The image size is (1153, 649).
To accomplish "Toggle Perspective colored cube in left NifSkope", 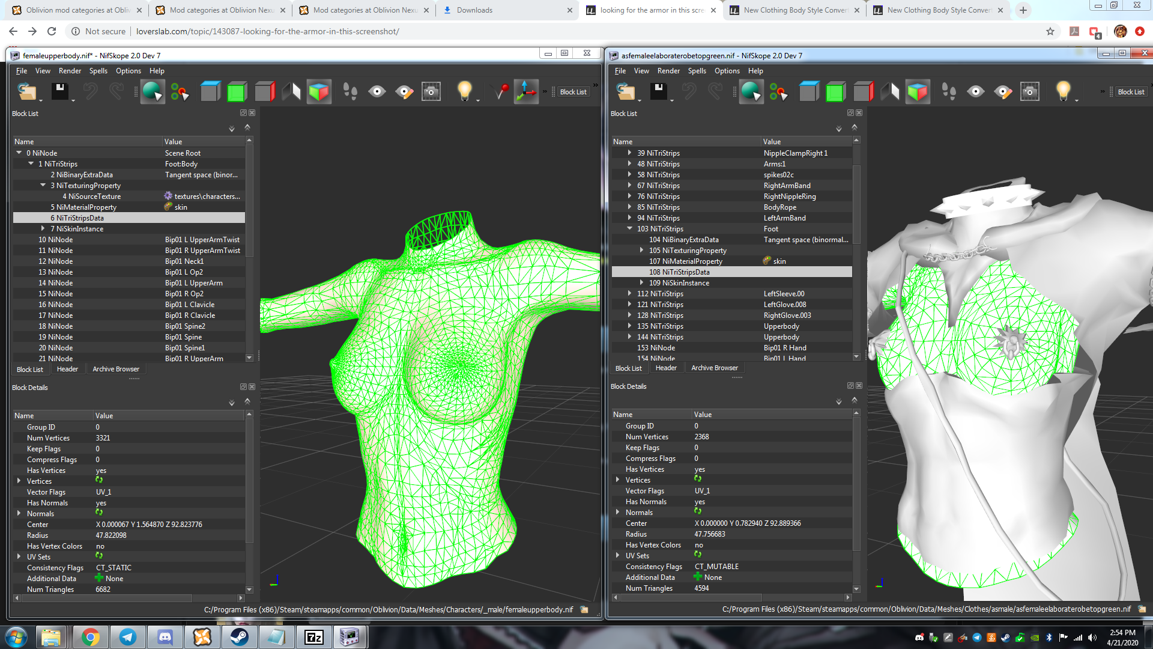I will point(319,92).
